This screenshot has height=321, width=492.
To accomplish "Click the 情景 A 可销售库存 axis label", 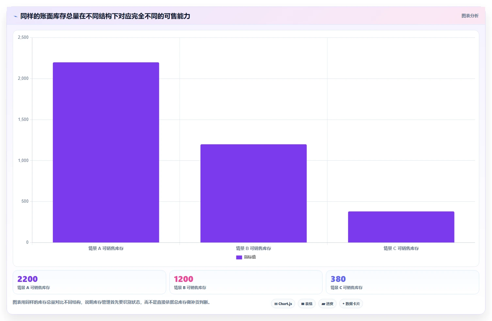I will click(x=106, y=248).
